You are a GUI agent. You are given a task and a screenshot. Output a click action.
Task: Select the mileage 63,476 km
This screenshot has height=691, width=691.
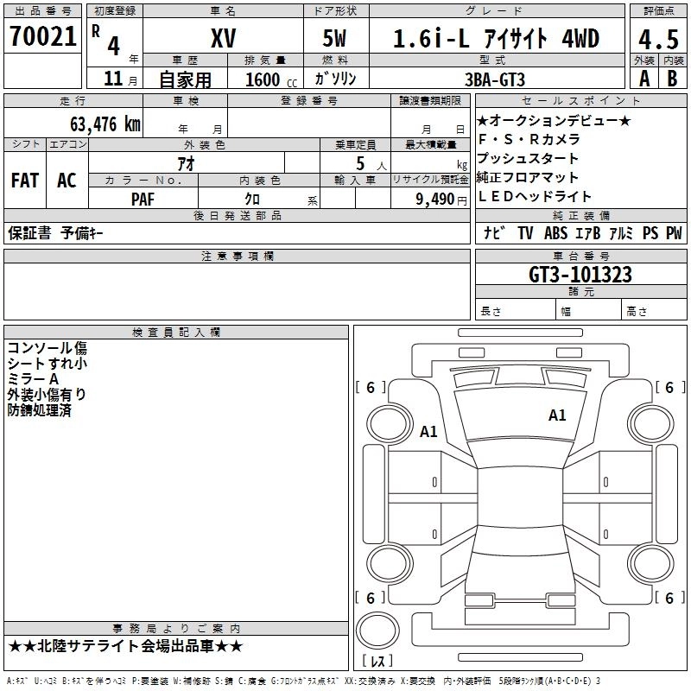pos(105,124)
